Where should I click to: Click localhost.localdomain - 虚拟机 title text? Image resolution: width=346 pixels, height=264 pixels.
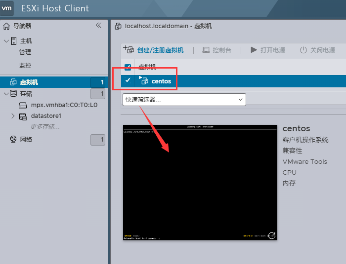click(169, 26)
